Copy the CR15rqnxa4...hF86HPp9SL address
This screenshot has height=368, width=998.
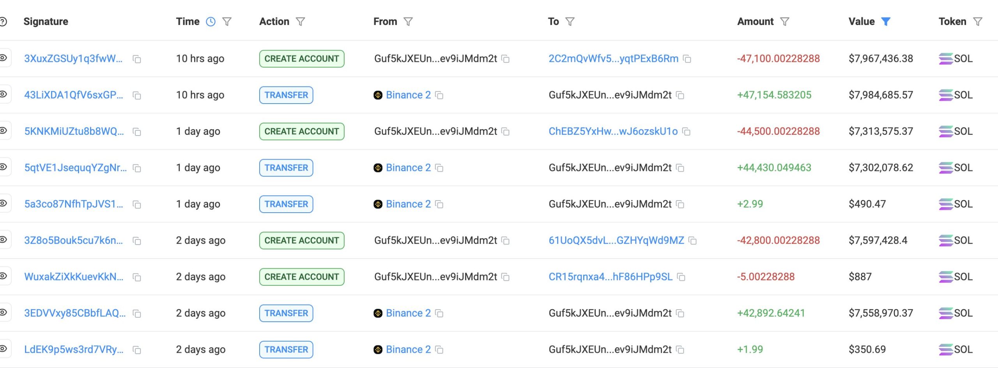(681, 277)
